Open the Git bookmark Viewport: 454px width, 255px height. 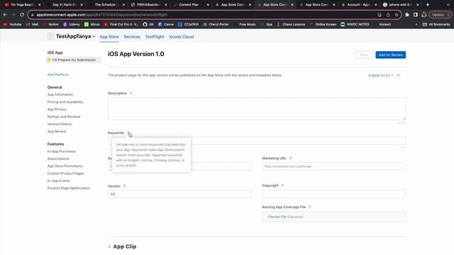coord(148,24)
